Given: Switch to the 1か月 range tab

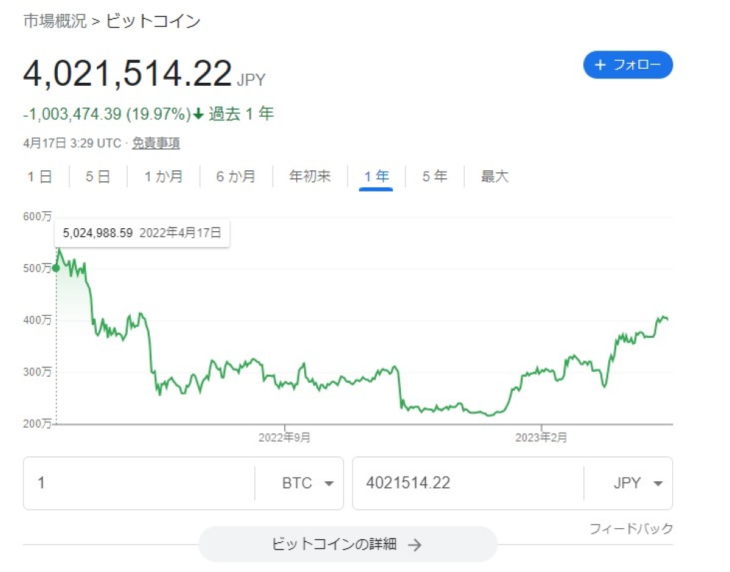Looking at the screenshot, I should coord(163,177).
